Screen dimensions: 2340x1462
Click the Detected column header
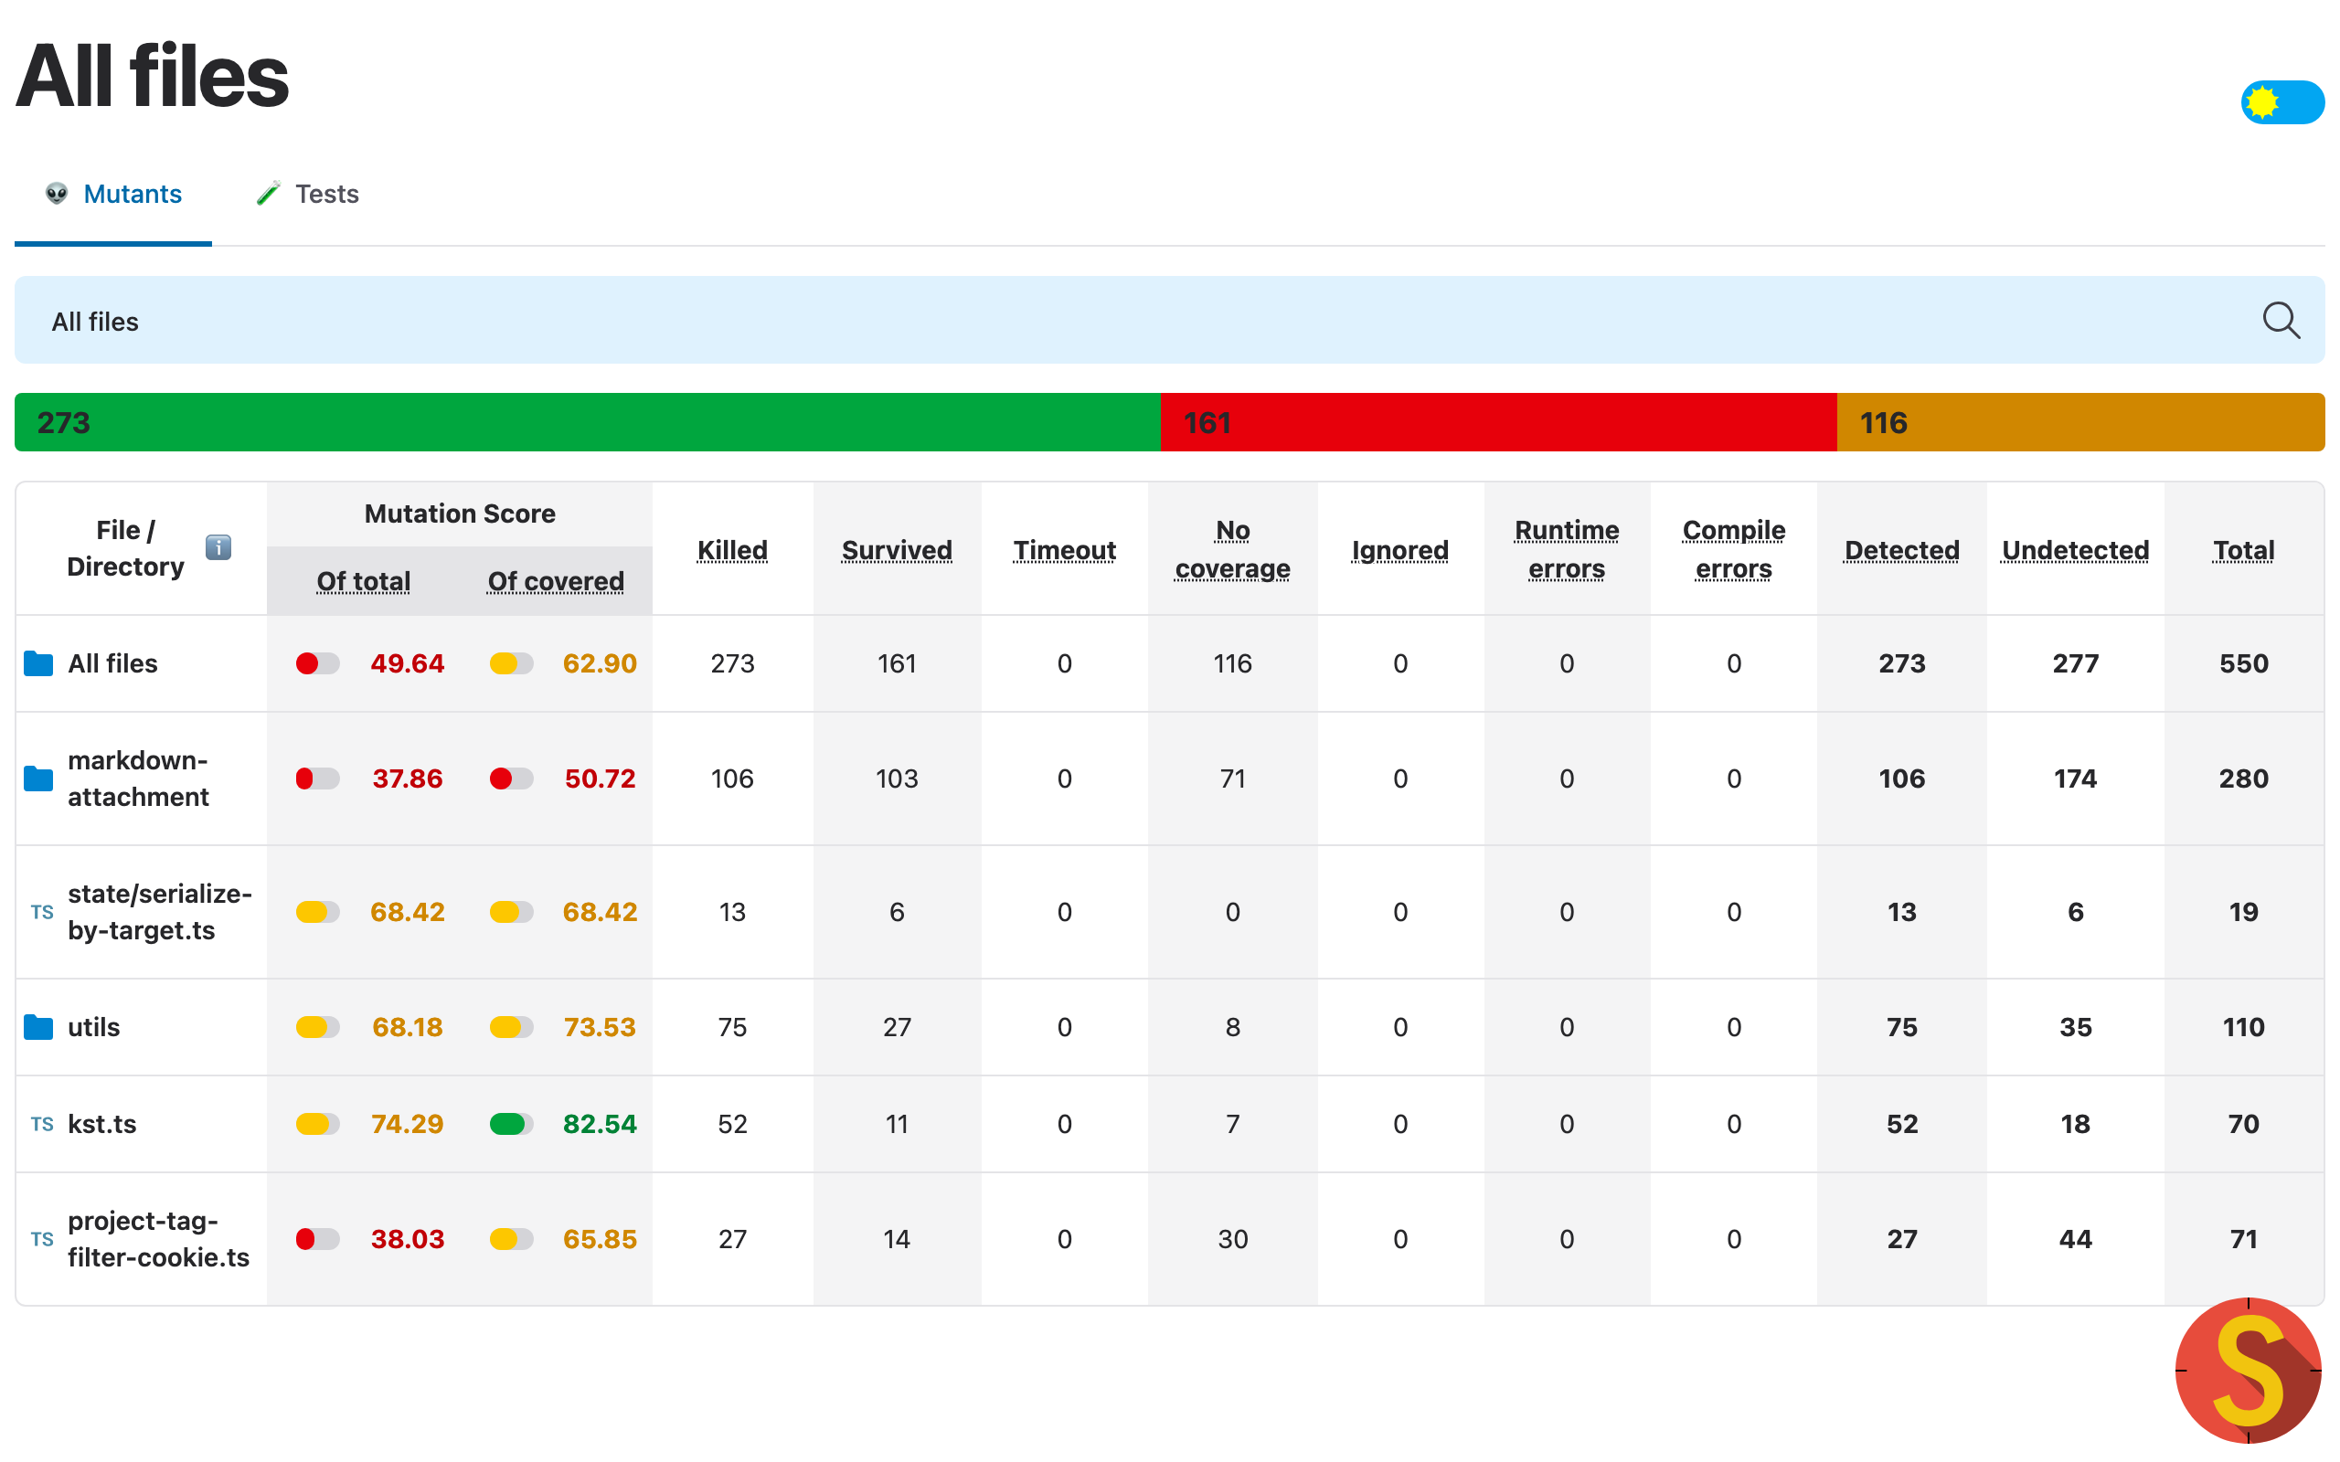(1901, 549)
